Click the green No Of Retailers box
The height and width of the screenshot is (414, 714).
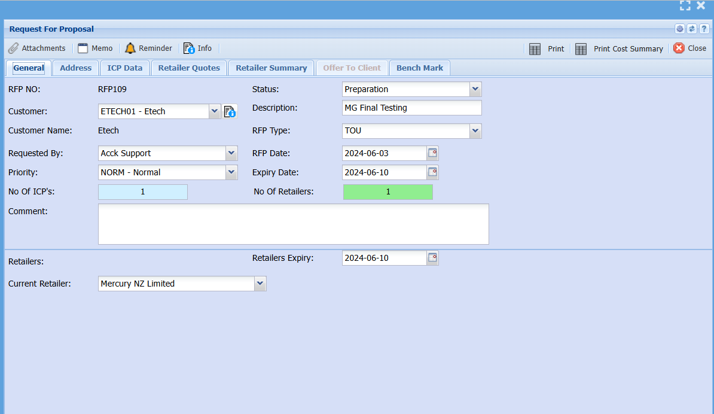pyautogui.click(x=387, y=192)
